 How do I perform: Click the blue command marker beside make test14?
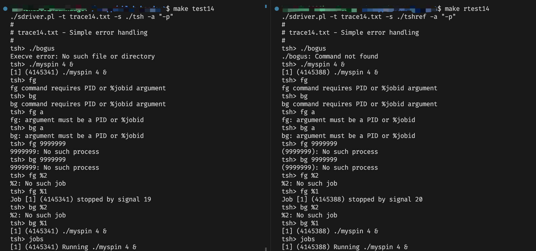click(x=5, y=9)
